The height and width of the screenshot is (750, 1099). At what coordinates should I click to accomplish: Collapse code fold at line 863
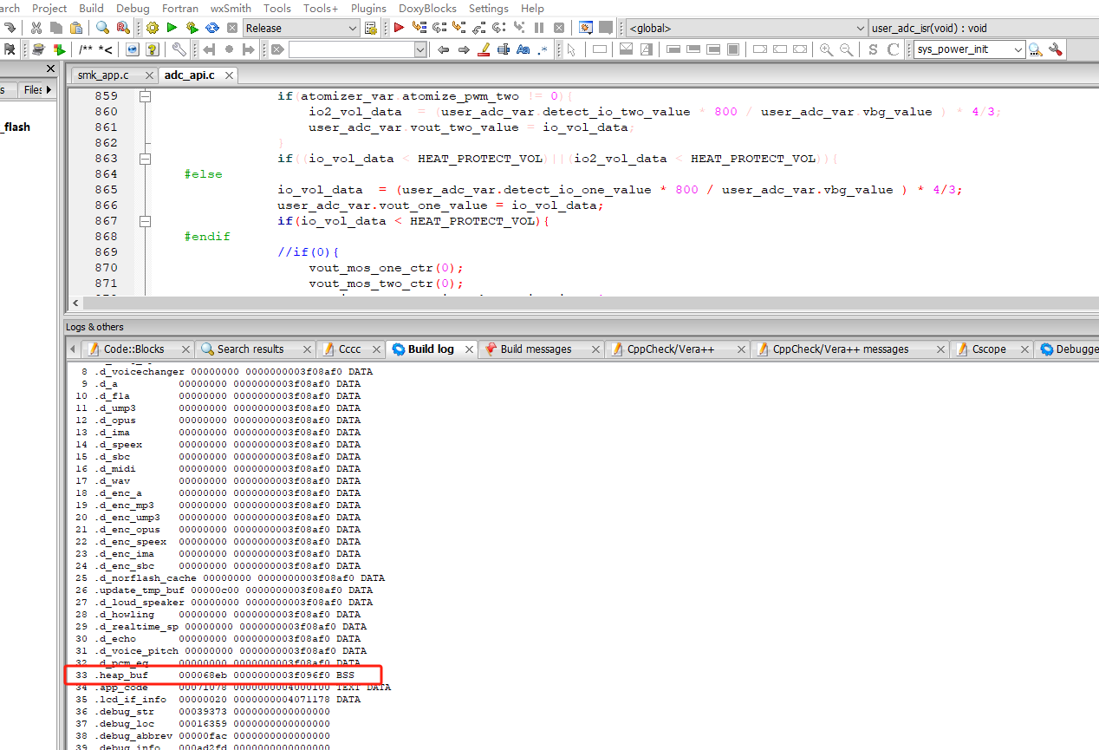145,159
